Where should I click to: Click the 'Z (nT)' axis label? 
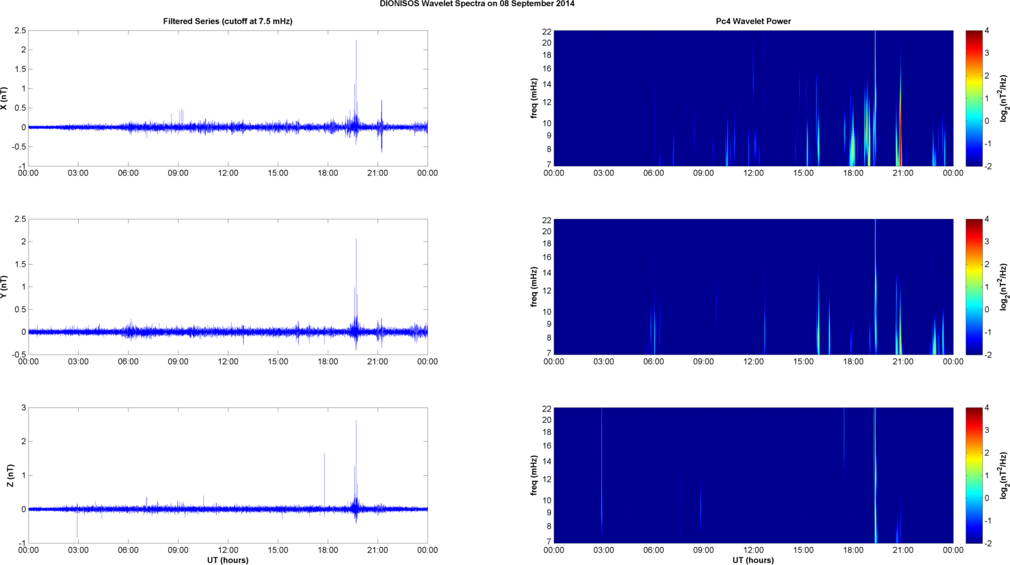pyautogui.click(x=11, y=475)
